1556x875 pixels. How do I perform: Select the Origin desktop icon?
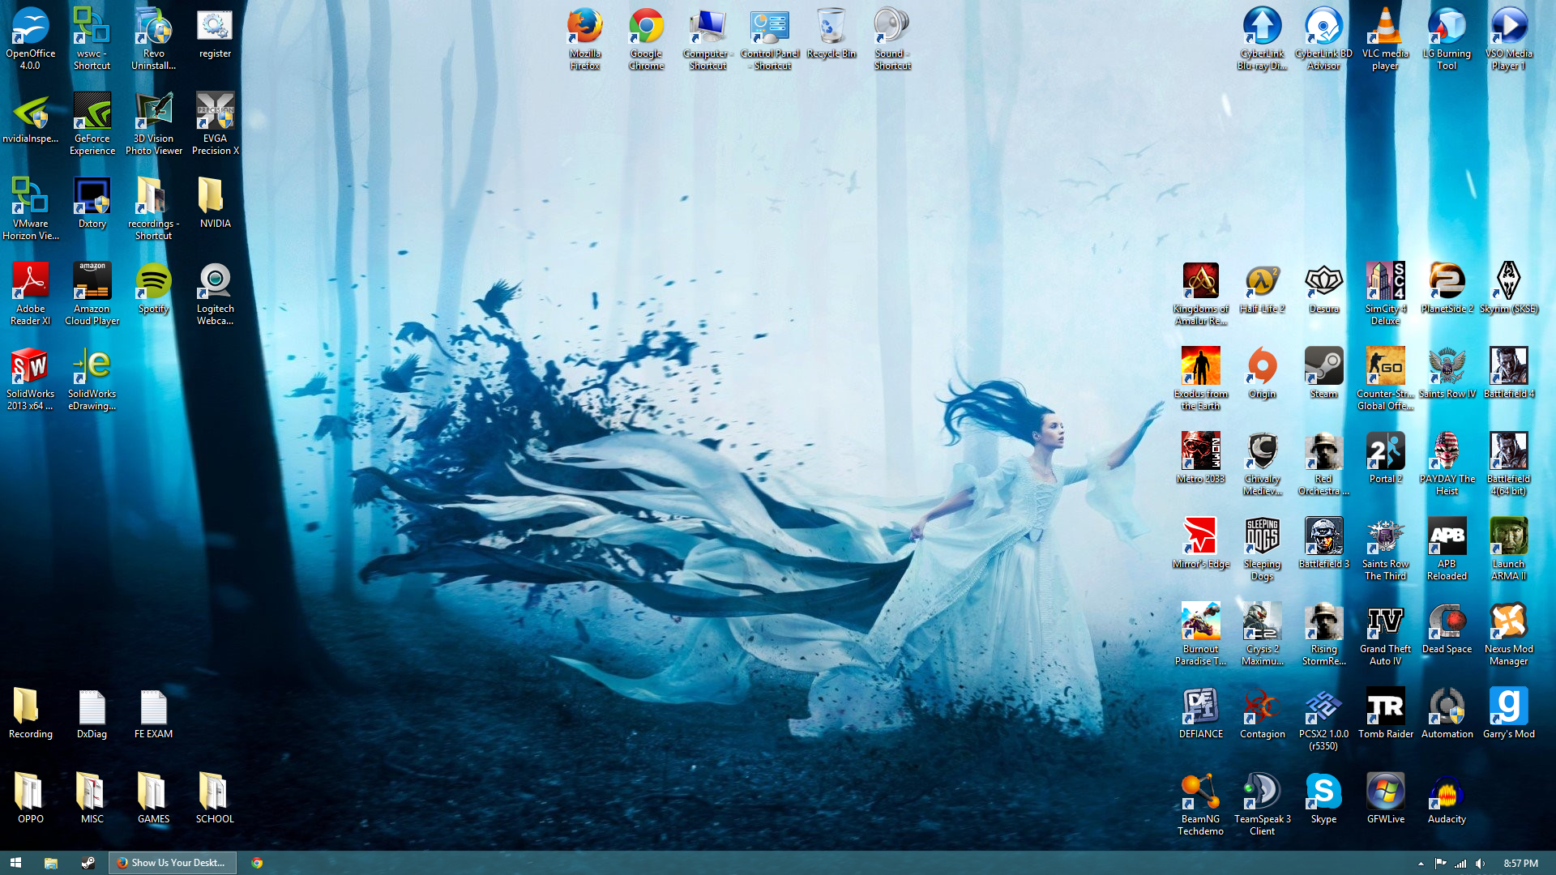click(x=1263, y=373)
